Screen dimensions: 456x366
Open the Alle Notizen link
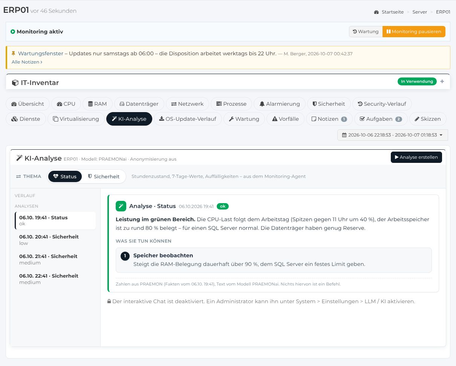(x=27, y=62)
